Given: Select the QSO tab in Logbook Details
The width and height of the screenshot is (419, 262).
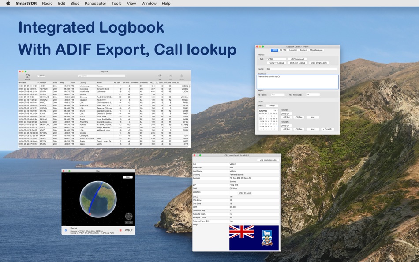Looking at the screenshot, I should point(274,50).
